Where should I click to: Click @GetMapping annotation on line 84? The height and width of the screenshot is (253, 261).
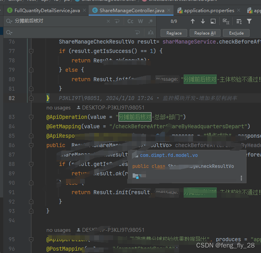64,126
